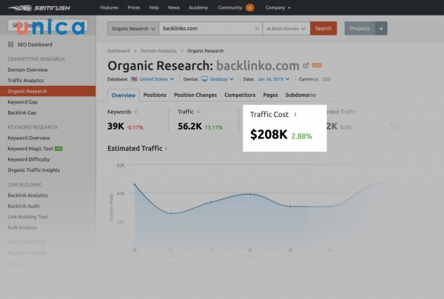This screenshot has width=444, height=299.
Task: Open the Subdomains tab
Action: 300,95
